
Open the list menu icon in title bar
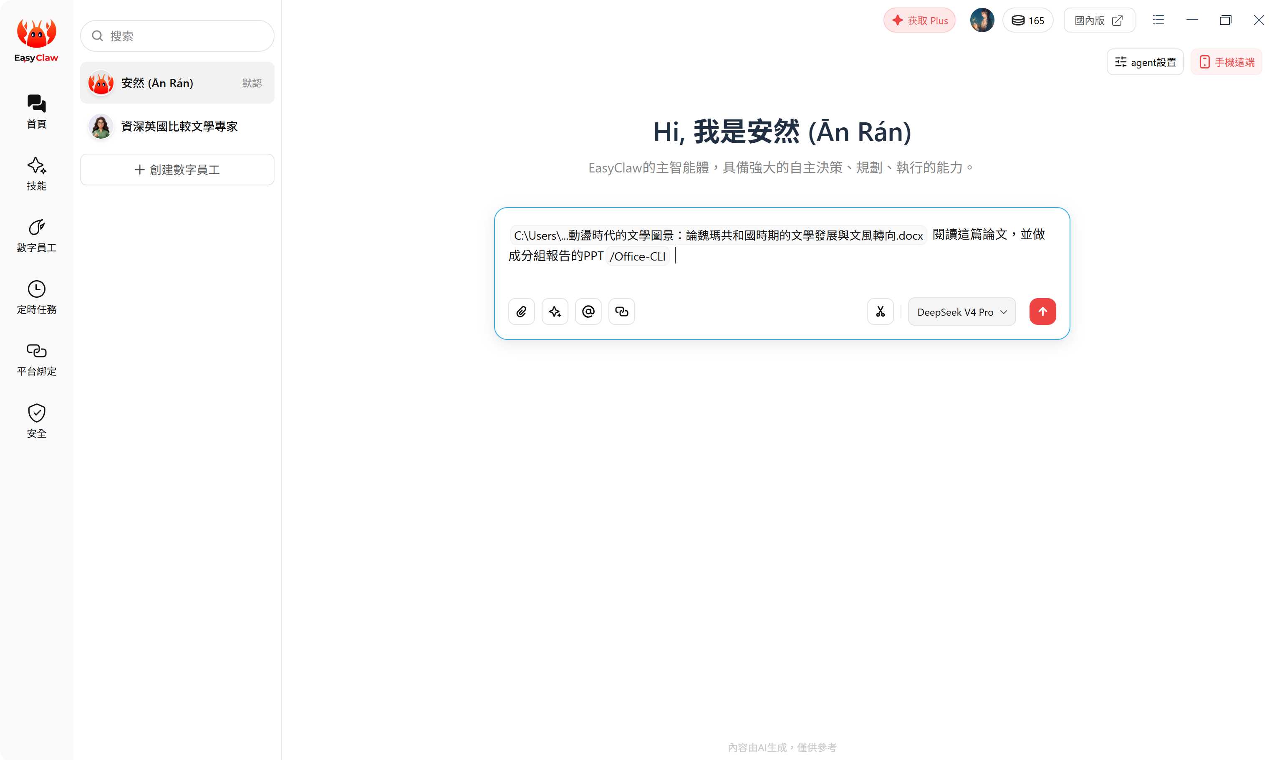pos(1158,20)
